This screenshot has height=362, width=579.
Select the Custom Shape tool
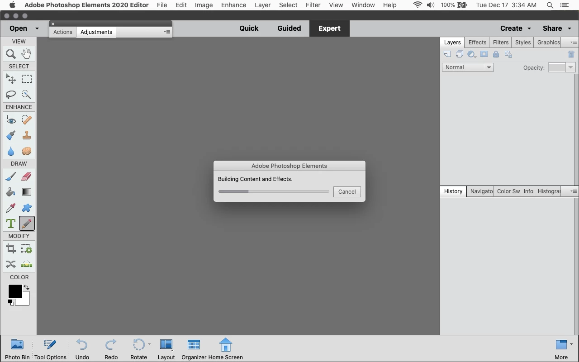pos(27,208)
